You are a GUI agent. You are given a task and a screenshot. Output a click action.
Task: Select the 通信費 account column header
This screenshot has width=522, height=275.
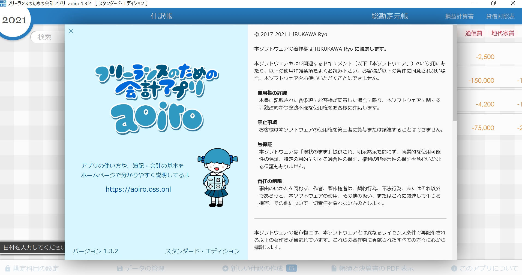click(x=473, y=33)
